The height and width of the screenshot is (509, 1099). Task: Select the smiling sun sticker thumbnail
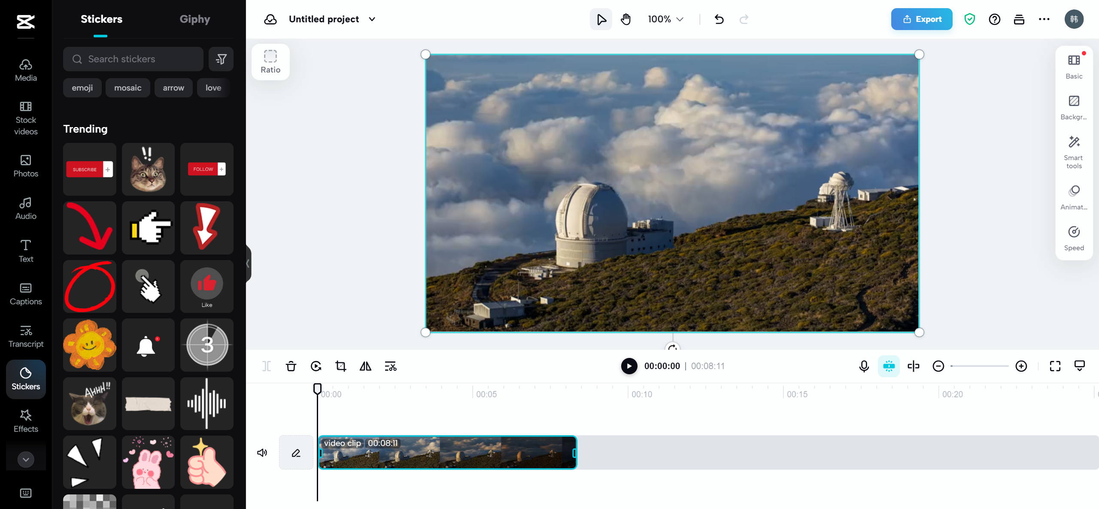89,345
